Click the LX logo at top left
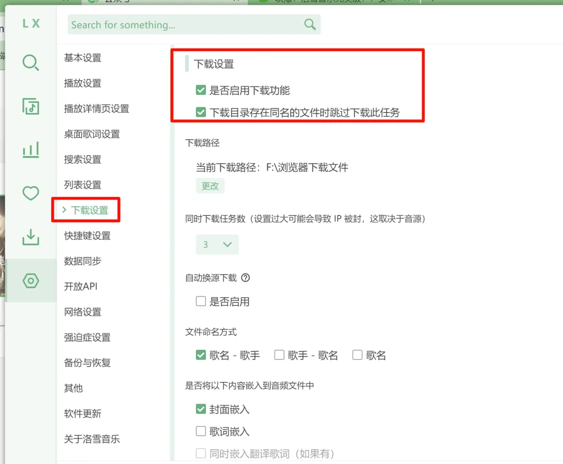 32,23
